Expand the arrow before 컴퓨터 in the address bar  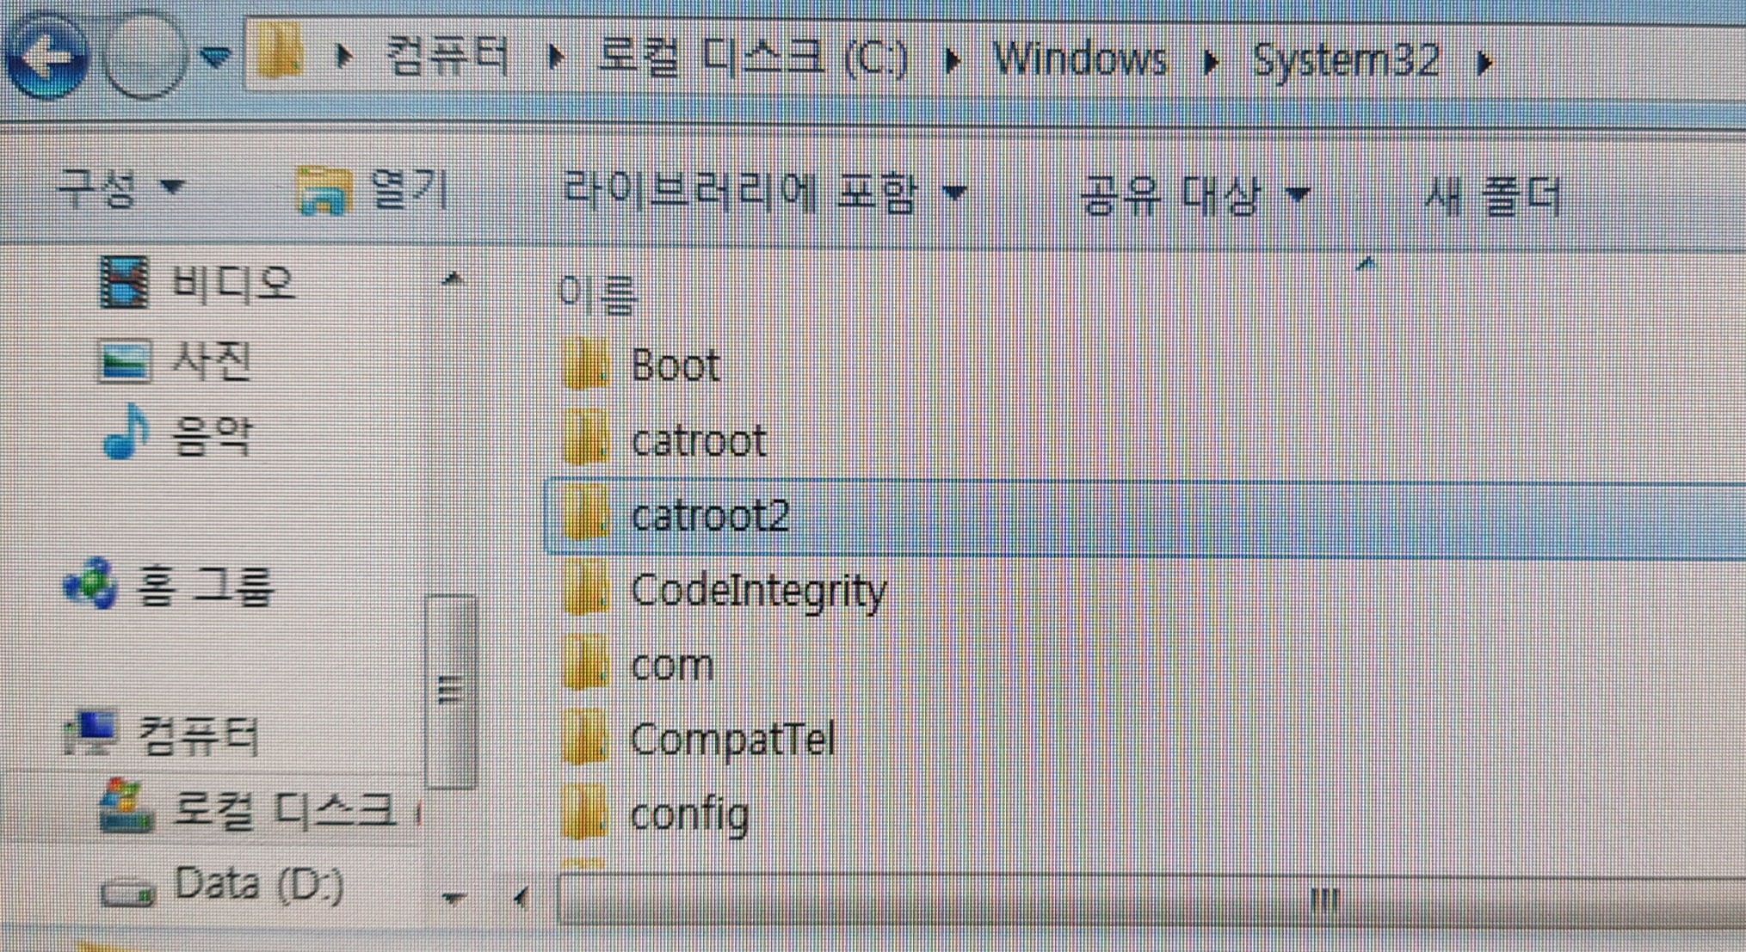[x=344, y=58]
